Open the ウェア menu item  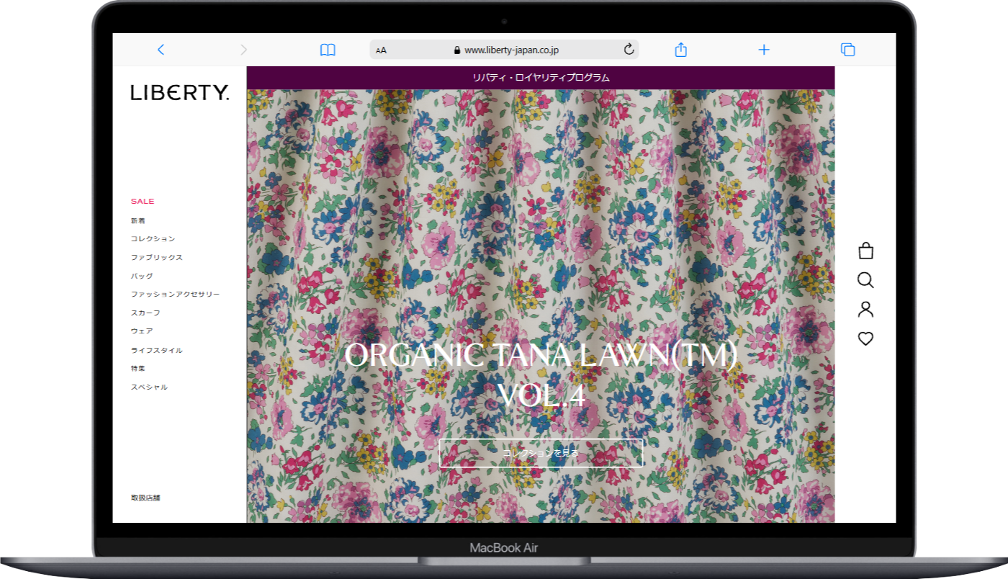tap(142, 331)
